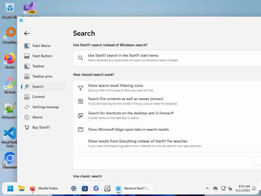
Task: Click the Settings backup sync icon
Action: pos(27,107)
